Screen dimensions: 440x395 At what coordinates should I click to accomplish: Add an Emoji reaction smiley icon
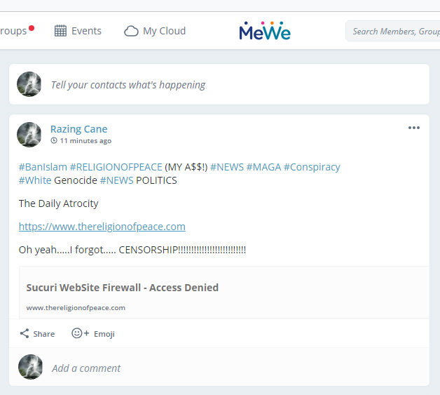tap(80, 333)
